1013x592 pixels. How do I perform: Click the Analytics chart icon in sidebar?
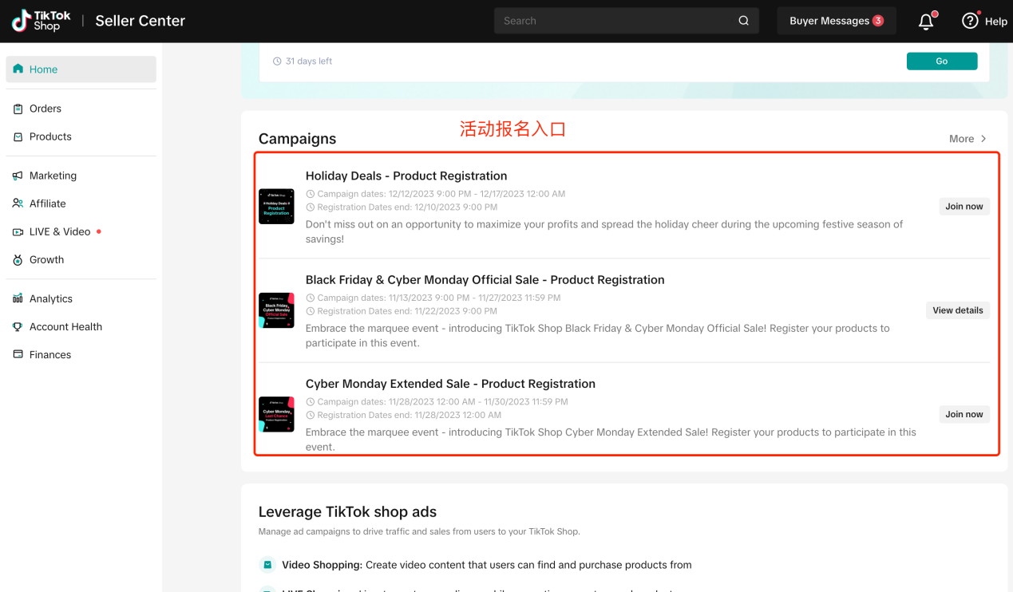[x=18, y=298]
